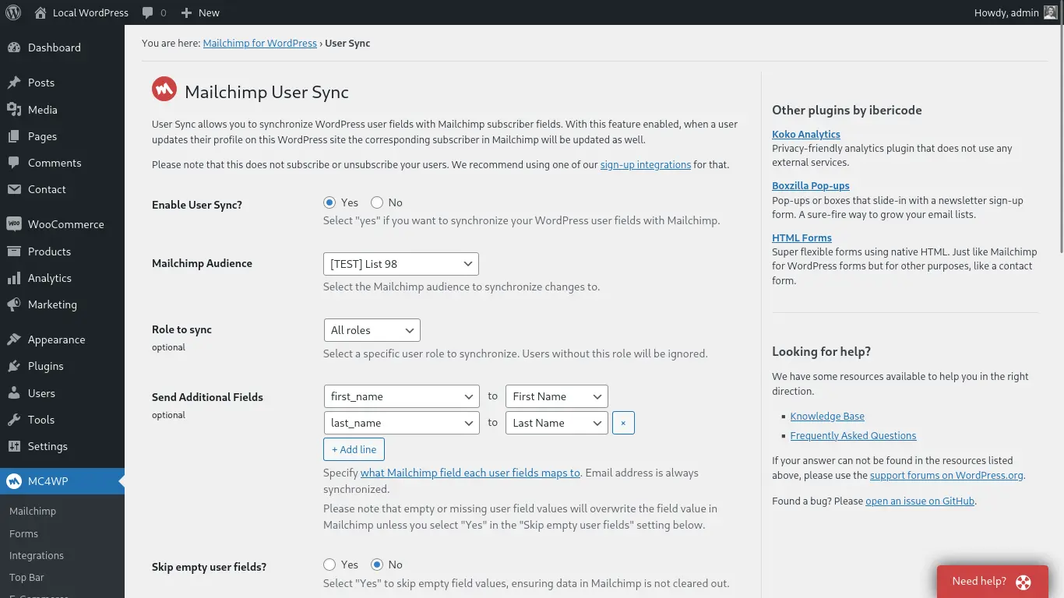1064x598 pixels.
Task: Click the Users person icon
Action: [14, 393]
